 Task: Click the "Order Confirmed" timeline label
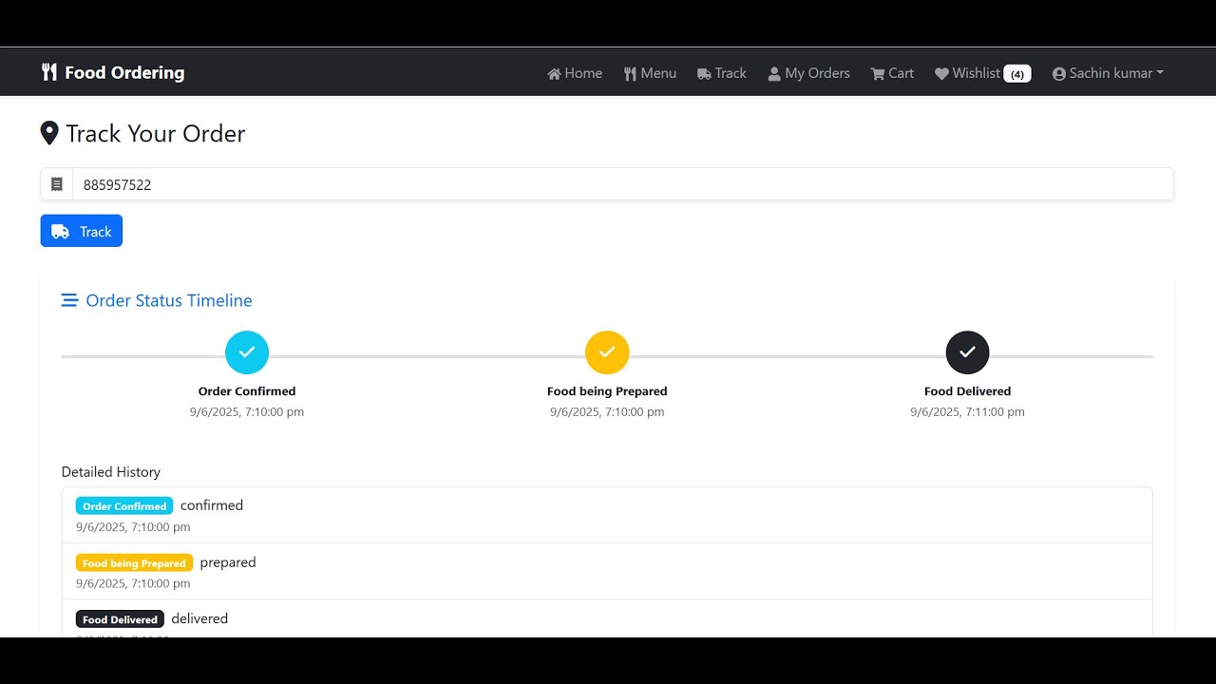tap(247, 391)
